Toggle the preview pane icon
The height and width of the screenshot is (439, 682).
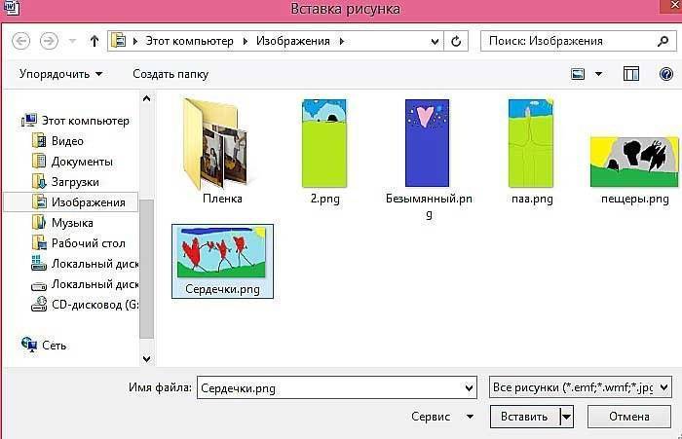click(630, 74)
